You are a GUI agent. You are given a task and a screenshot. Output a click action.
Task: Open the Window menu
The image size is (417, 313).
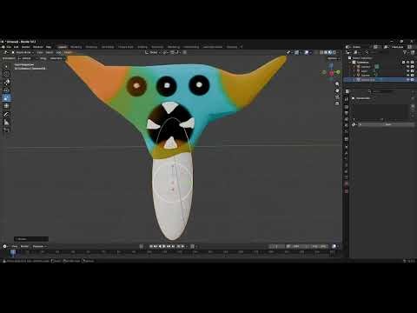click(x=38, y=47)
